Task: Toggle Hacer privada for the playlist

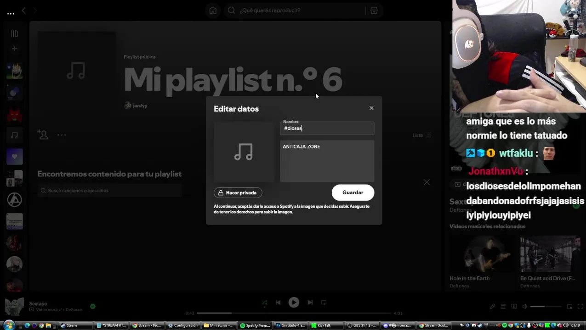Action: pos(238,193)
